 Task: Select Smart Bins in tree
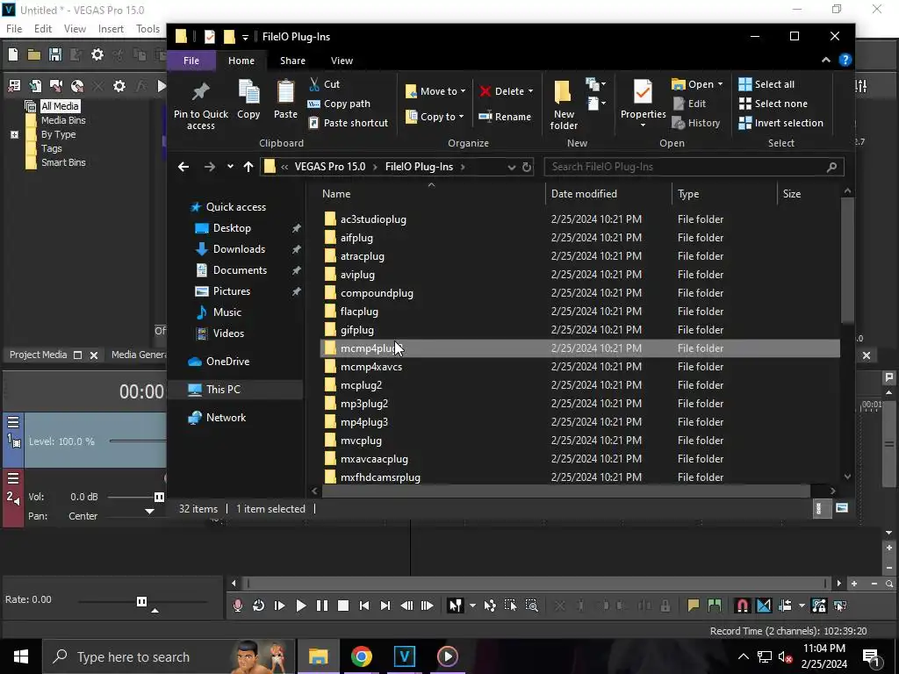(x=63, y=162)
